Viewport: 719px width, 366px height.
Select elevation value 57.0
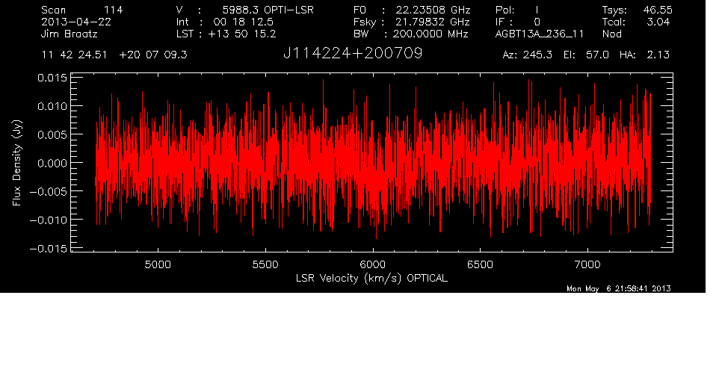597,55
